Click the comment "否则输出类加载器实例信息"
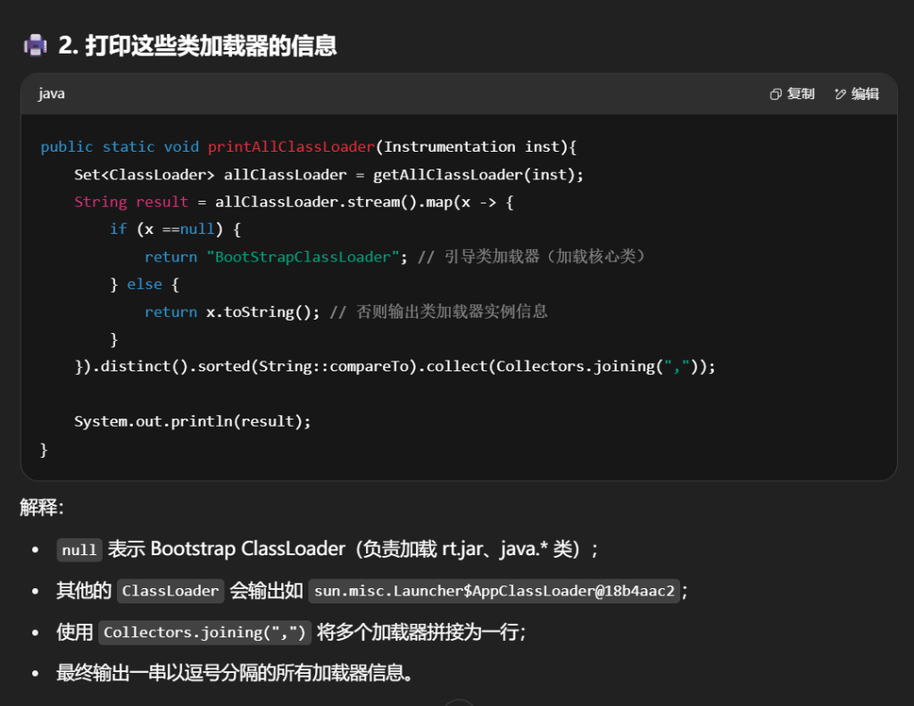This screenshot has height=706, width=914. [451, 311]
